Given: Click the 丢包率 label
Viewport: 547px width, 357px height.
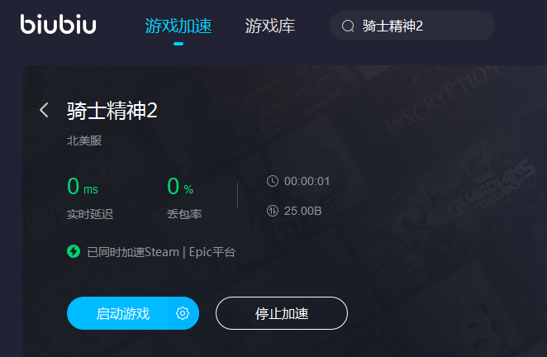Looking at the screenshot, I should [184, 214].
